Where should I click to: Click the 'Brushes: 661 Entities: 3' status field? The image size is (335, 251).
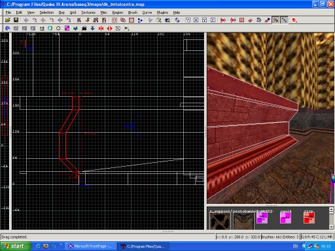pyautogui.click(x=280, y=237)
